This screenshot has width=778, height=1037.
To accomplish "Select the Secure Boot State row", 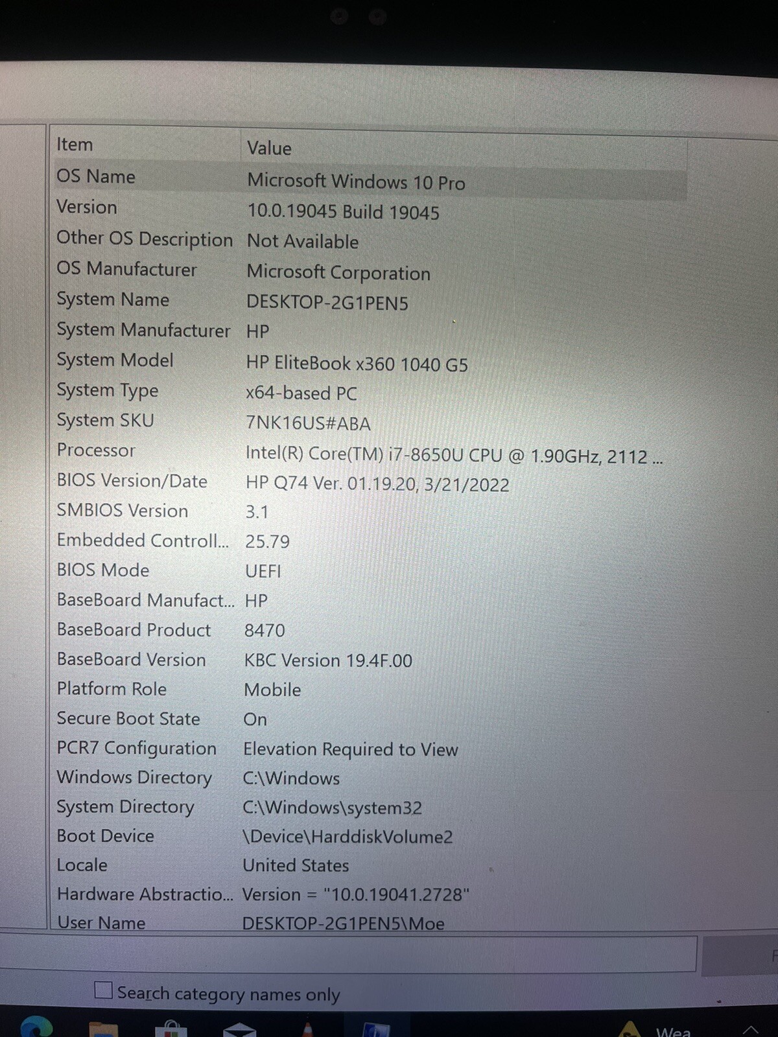I will (368, 719).
